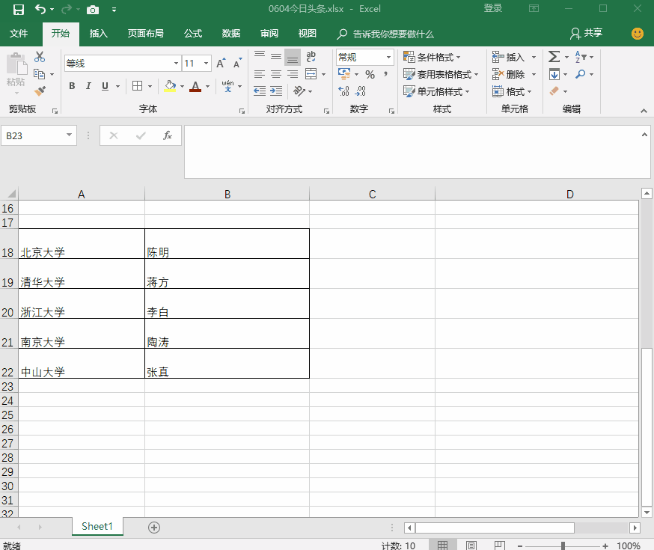Expand the Name Box dropdown arrow
The image size is (654, 550).
pos(70,135)
